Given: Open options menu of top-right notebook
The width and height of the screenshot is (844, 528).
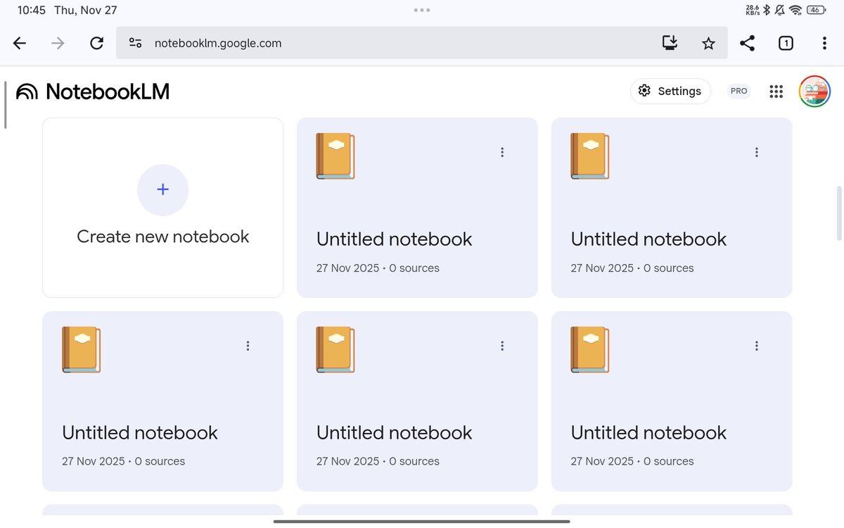Looking at the screenshot, I should coord(756,151).
